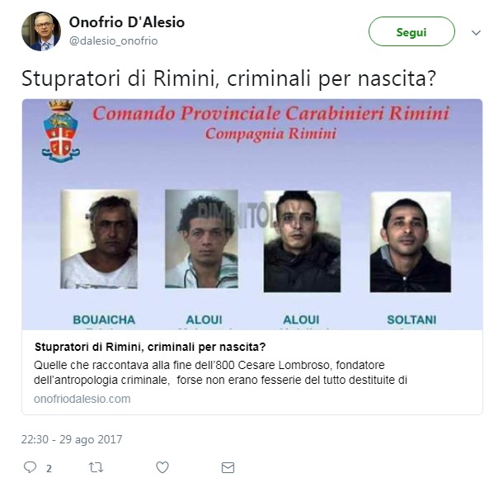Viewport: 503px width, 497px height.
Task: Follow the account with the Segui button
Action: pyautogui.click(x=411, y=31)
